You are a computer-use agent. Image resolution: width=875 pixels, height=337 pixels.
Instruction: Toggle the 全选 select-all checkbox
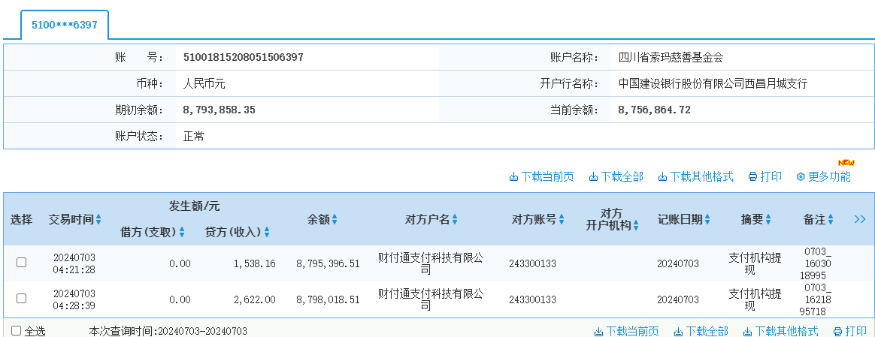(x=17, y=330)
